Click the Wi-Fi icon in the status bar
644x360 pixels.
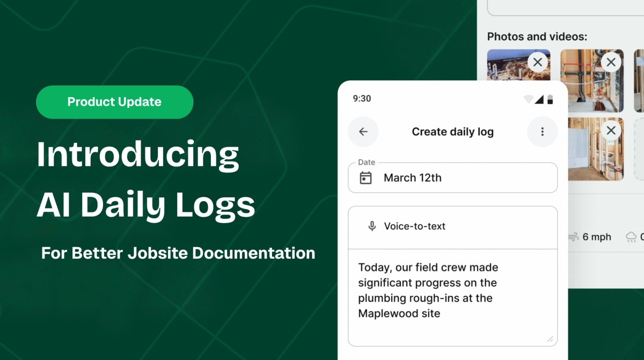click(529, 98)
